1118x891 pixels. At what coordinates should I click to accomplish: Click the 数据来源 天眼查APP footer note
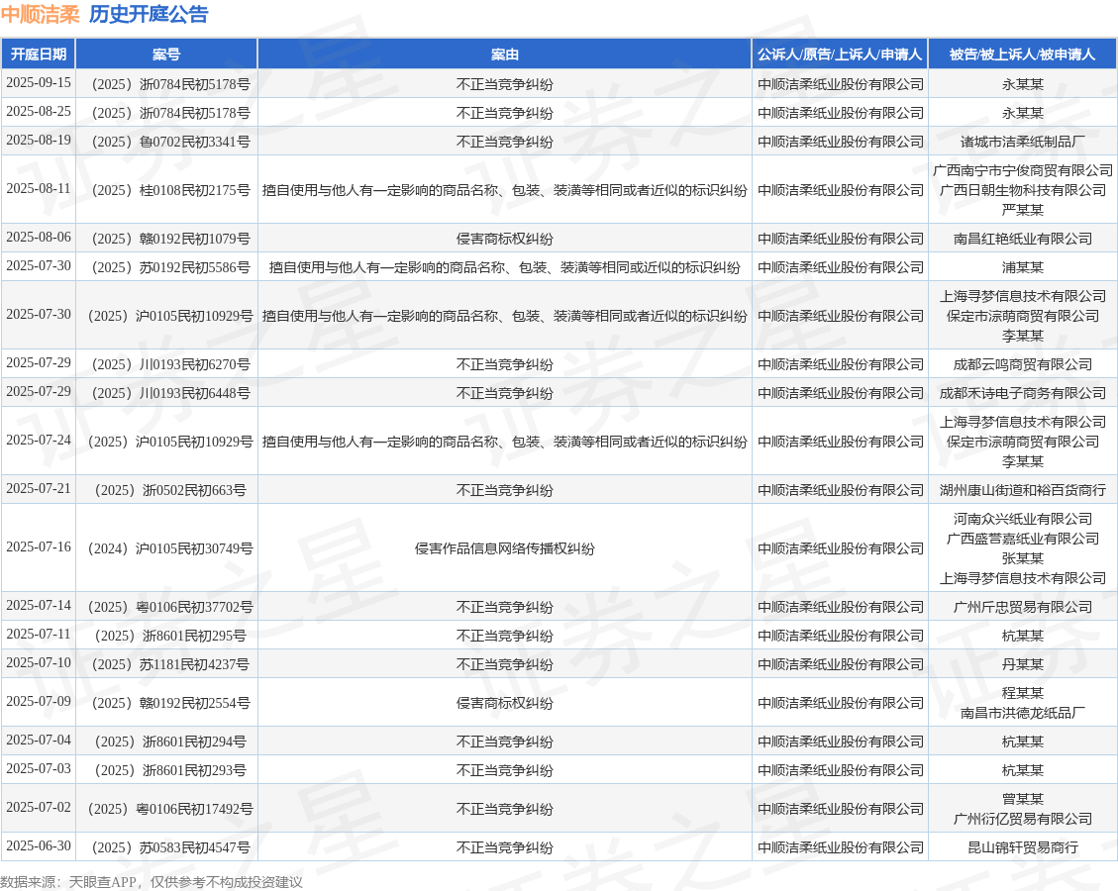[x=152, y=882]
